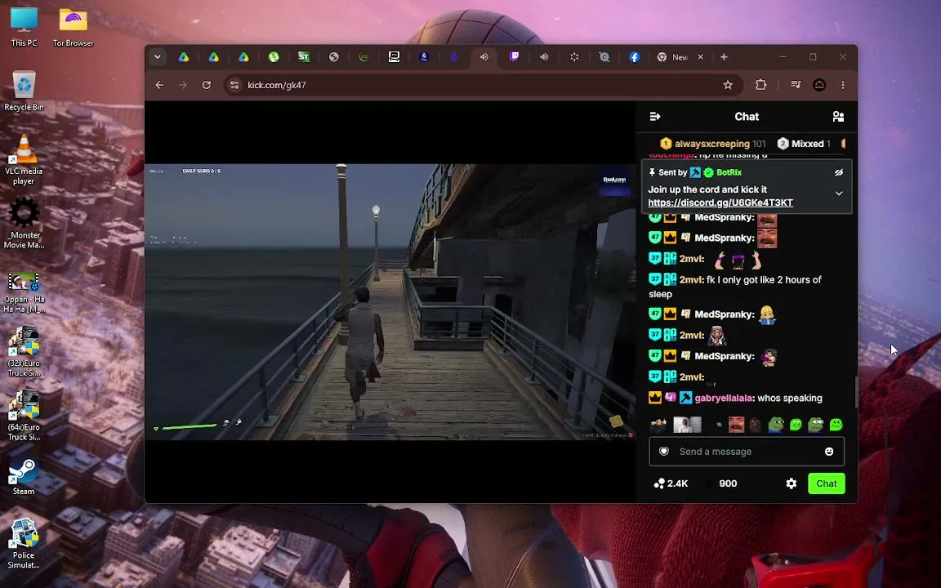Select Mixxed in the gifter leaderboard
The image size is (941, 588).
pos(803,144)
